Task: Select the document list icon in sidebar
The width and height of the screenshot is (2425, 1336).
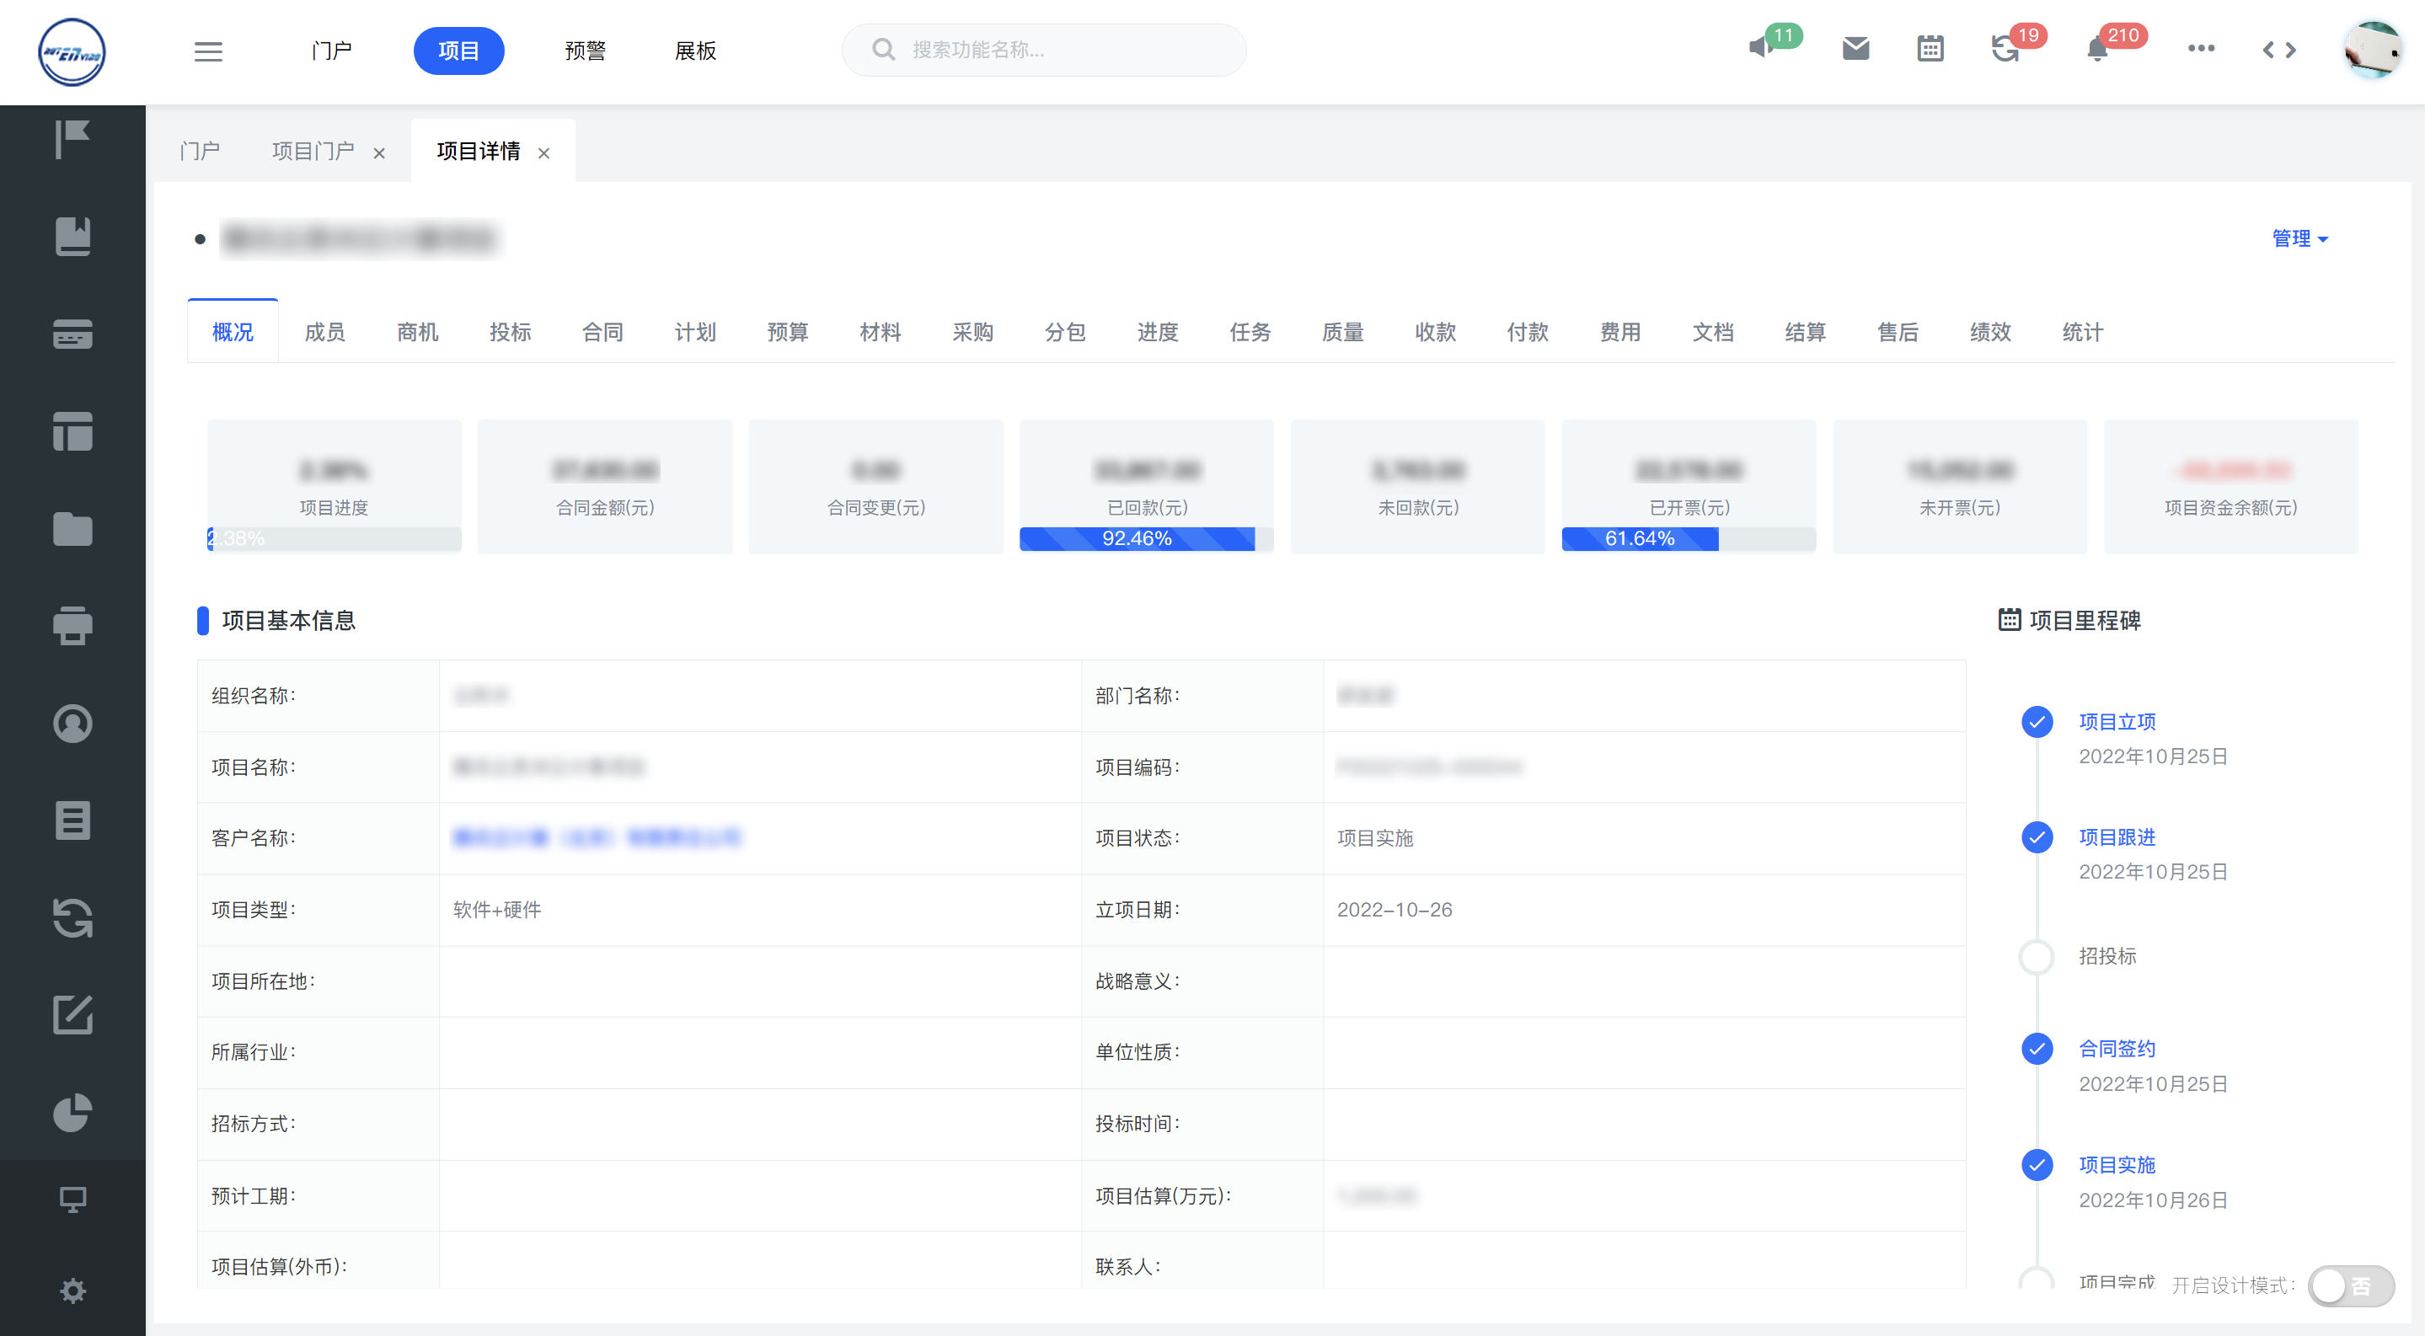Action: pos(72,820)
